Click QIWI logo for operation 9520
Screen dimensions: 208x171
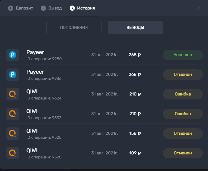pos(13,153)
